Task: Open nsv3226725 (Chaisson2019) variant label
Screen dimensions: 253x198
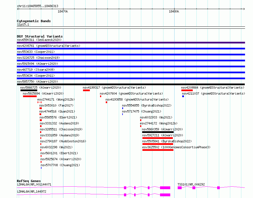Action: pyautogui.click(x=38, y=58)
